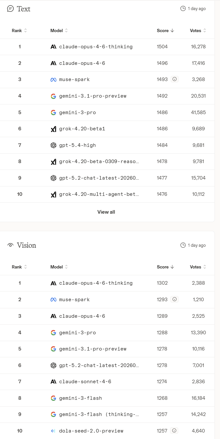This screenshot has width=220, height=439.
Task: Sort the Text table by Model
Action: [x=59, y=30]
